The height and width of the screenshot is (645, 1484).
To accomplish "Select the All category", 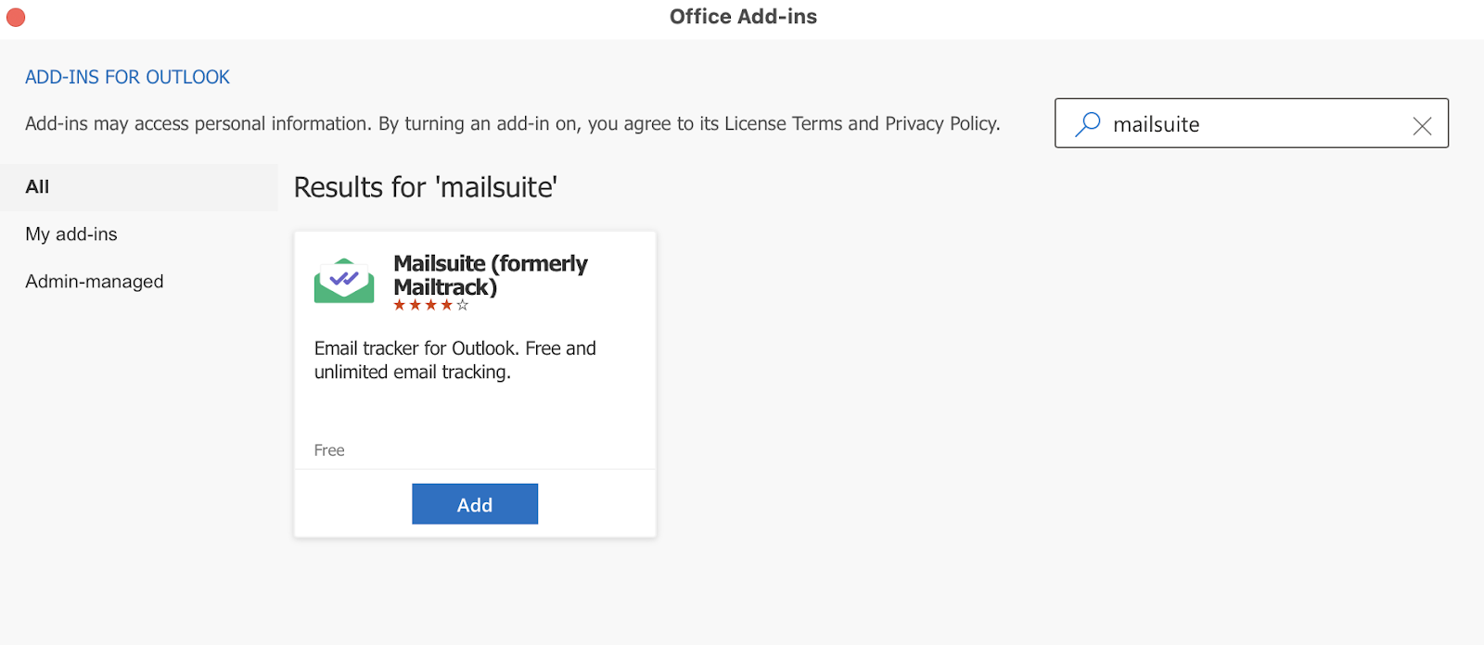I will coord(38,187).
